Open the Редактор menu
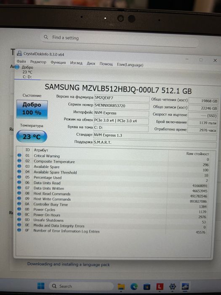 [38, 62]
